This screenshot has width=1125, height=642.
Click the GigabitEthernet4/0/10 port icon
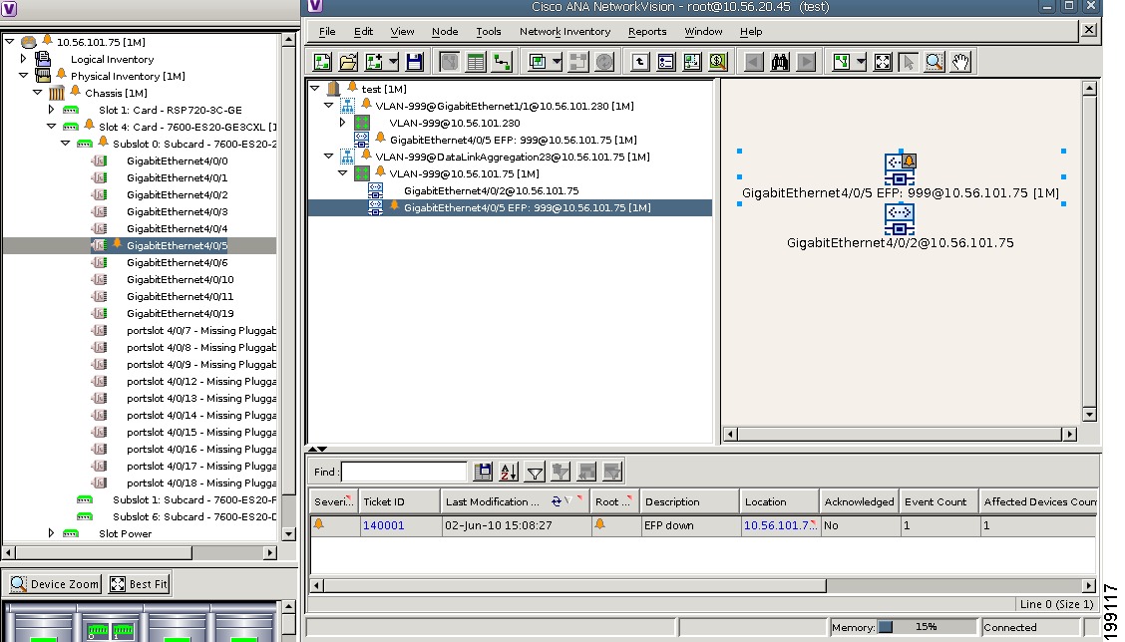(x=99, y=280)
